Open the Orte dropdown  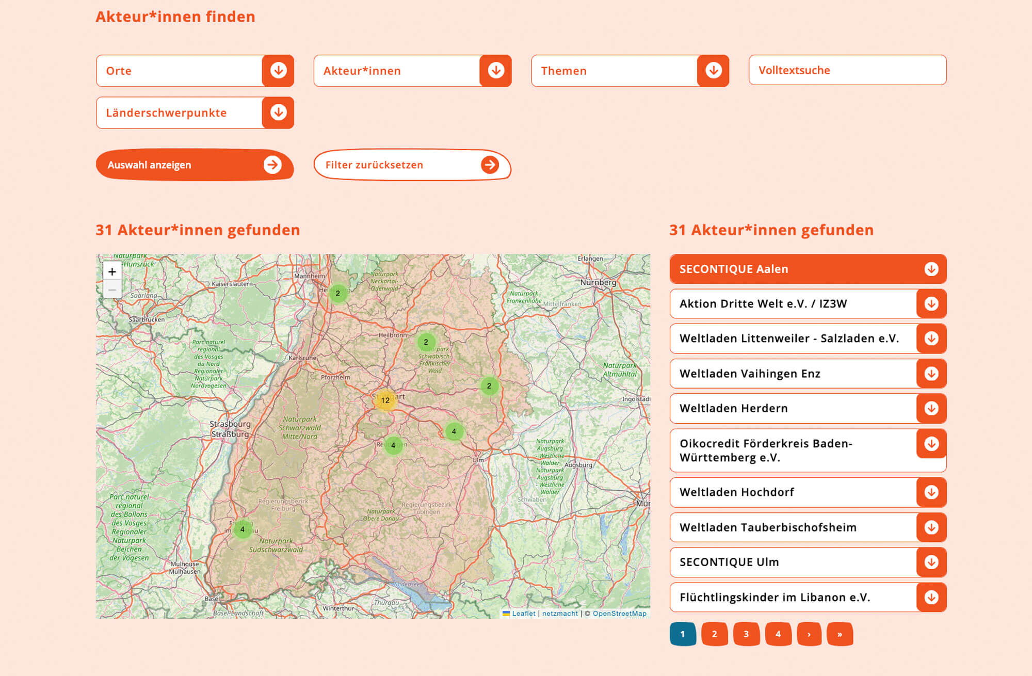[278, 71]
